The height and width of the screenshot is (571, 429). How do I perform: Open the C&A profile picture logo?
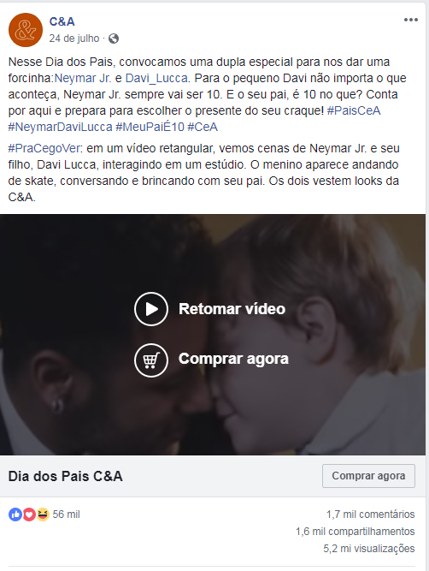(26, 30)
